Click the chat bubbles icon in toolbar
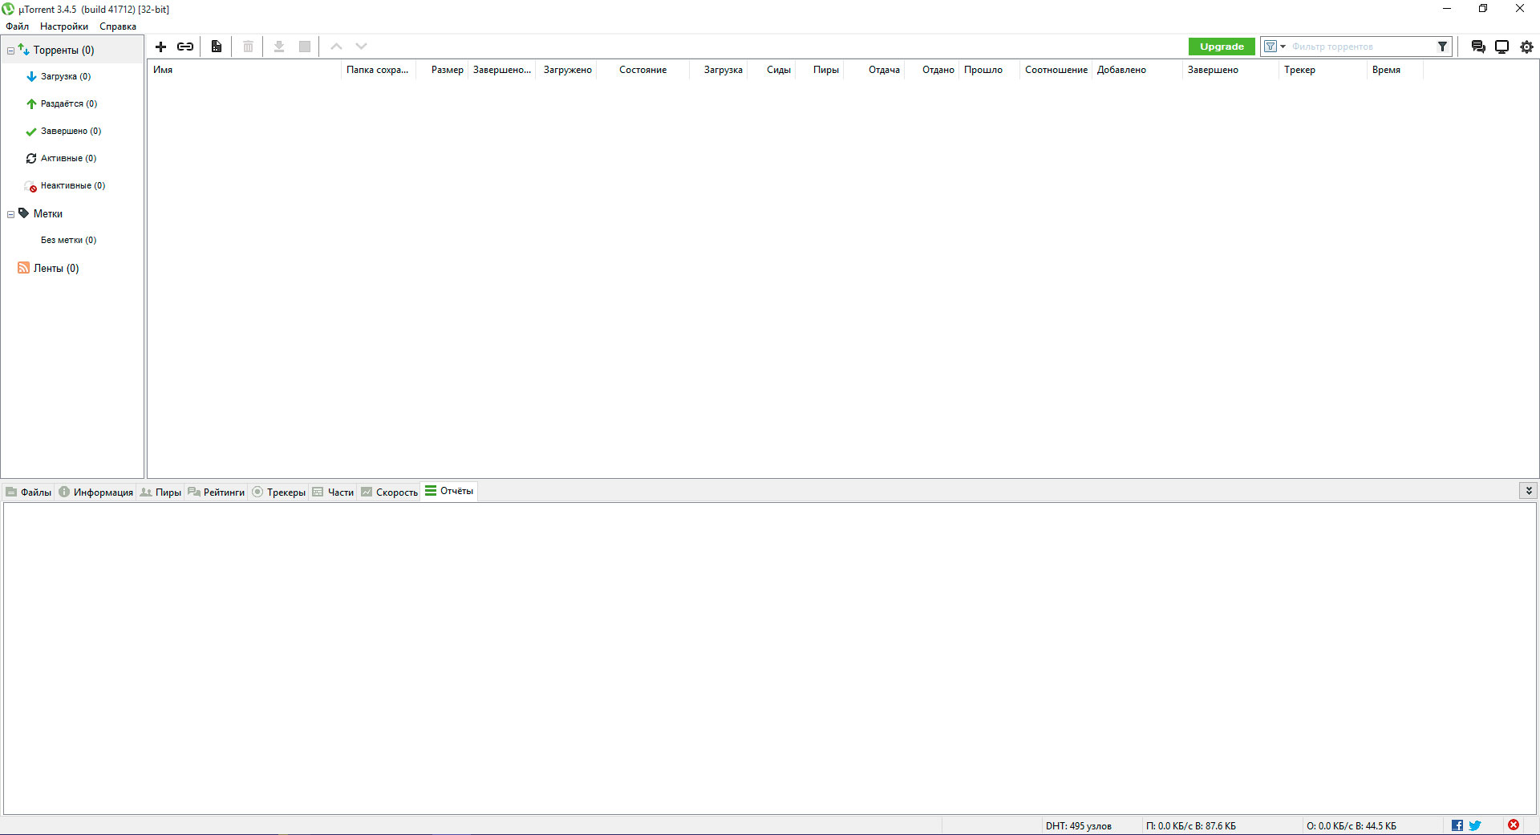This screenshot has width=1540, height=835. click(x=1477, y=47)
